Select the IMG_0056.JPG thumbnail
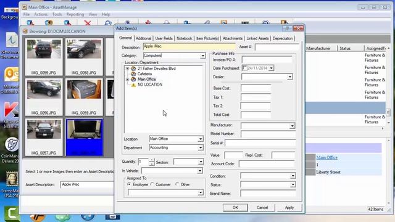 44,97
